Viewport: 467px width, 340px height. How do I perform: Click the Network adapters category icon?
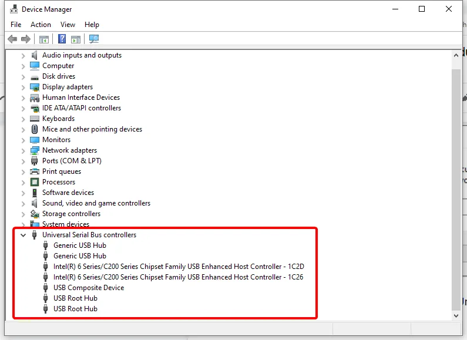[35, 150]
